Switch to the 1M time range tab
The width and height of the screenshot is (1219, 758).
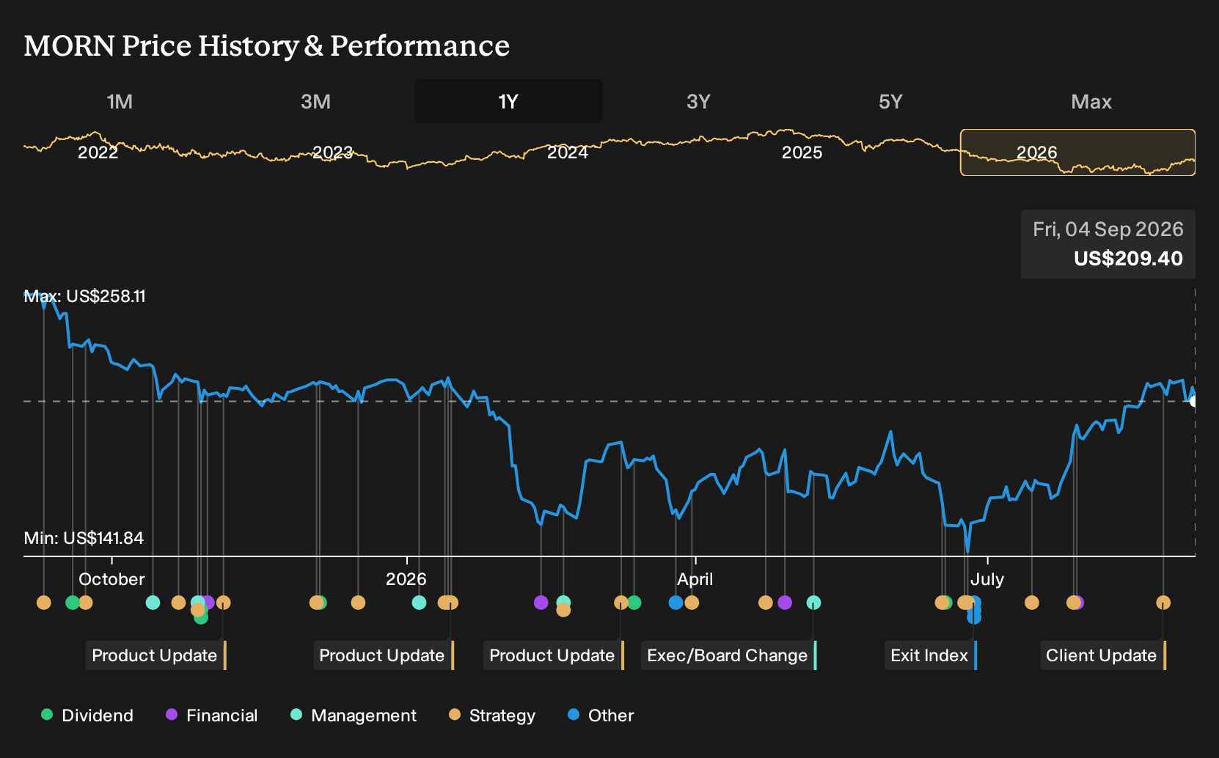tap(120, 101)
